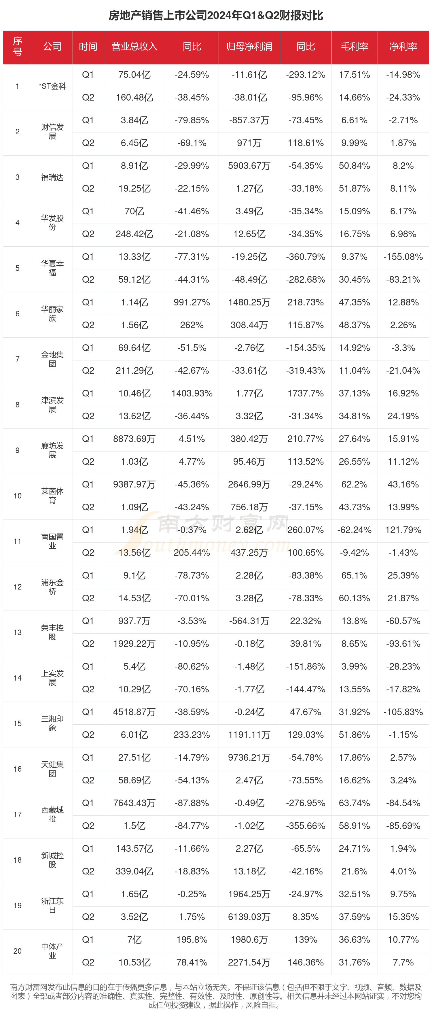Click the 序号 column header
Image resolution: width=432 pixels, height=1022 pixels.
click(x=18, y=47)
